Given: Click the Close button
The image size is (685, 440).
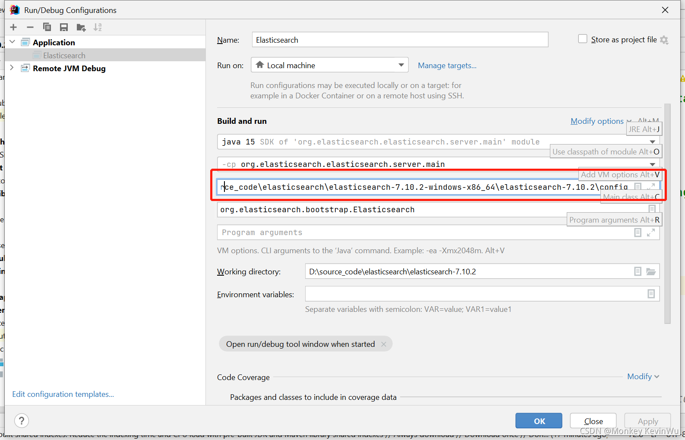Looking at the screenshot, I should pos(593,421).
